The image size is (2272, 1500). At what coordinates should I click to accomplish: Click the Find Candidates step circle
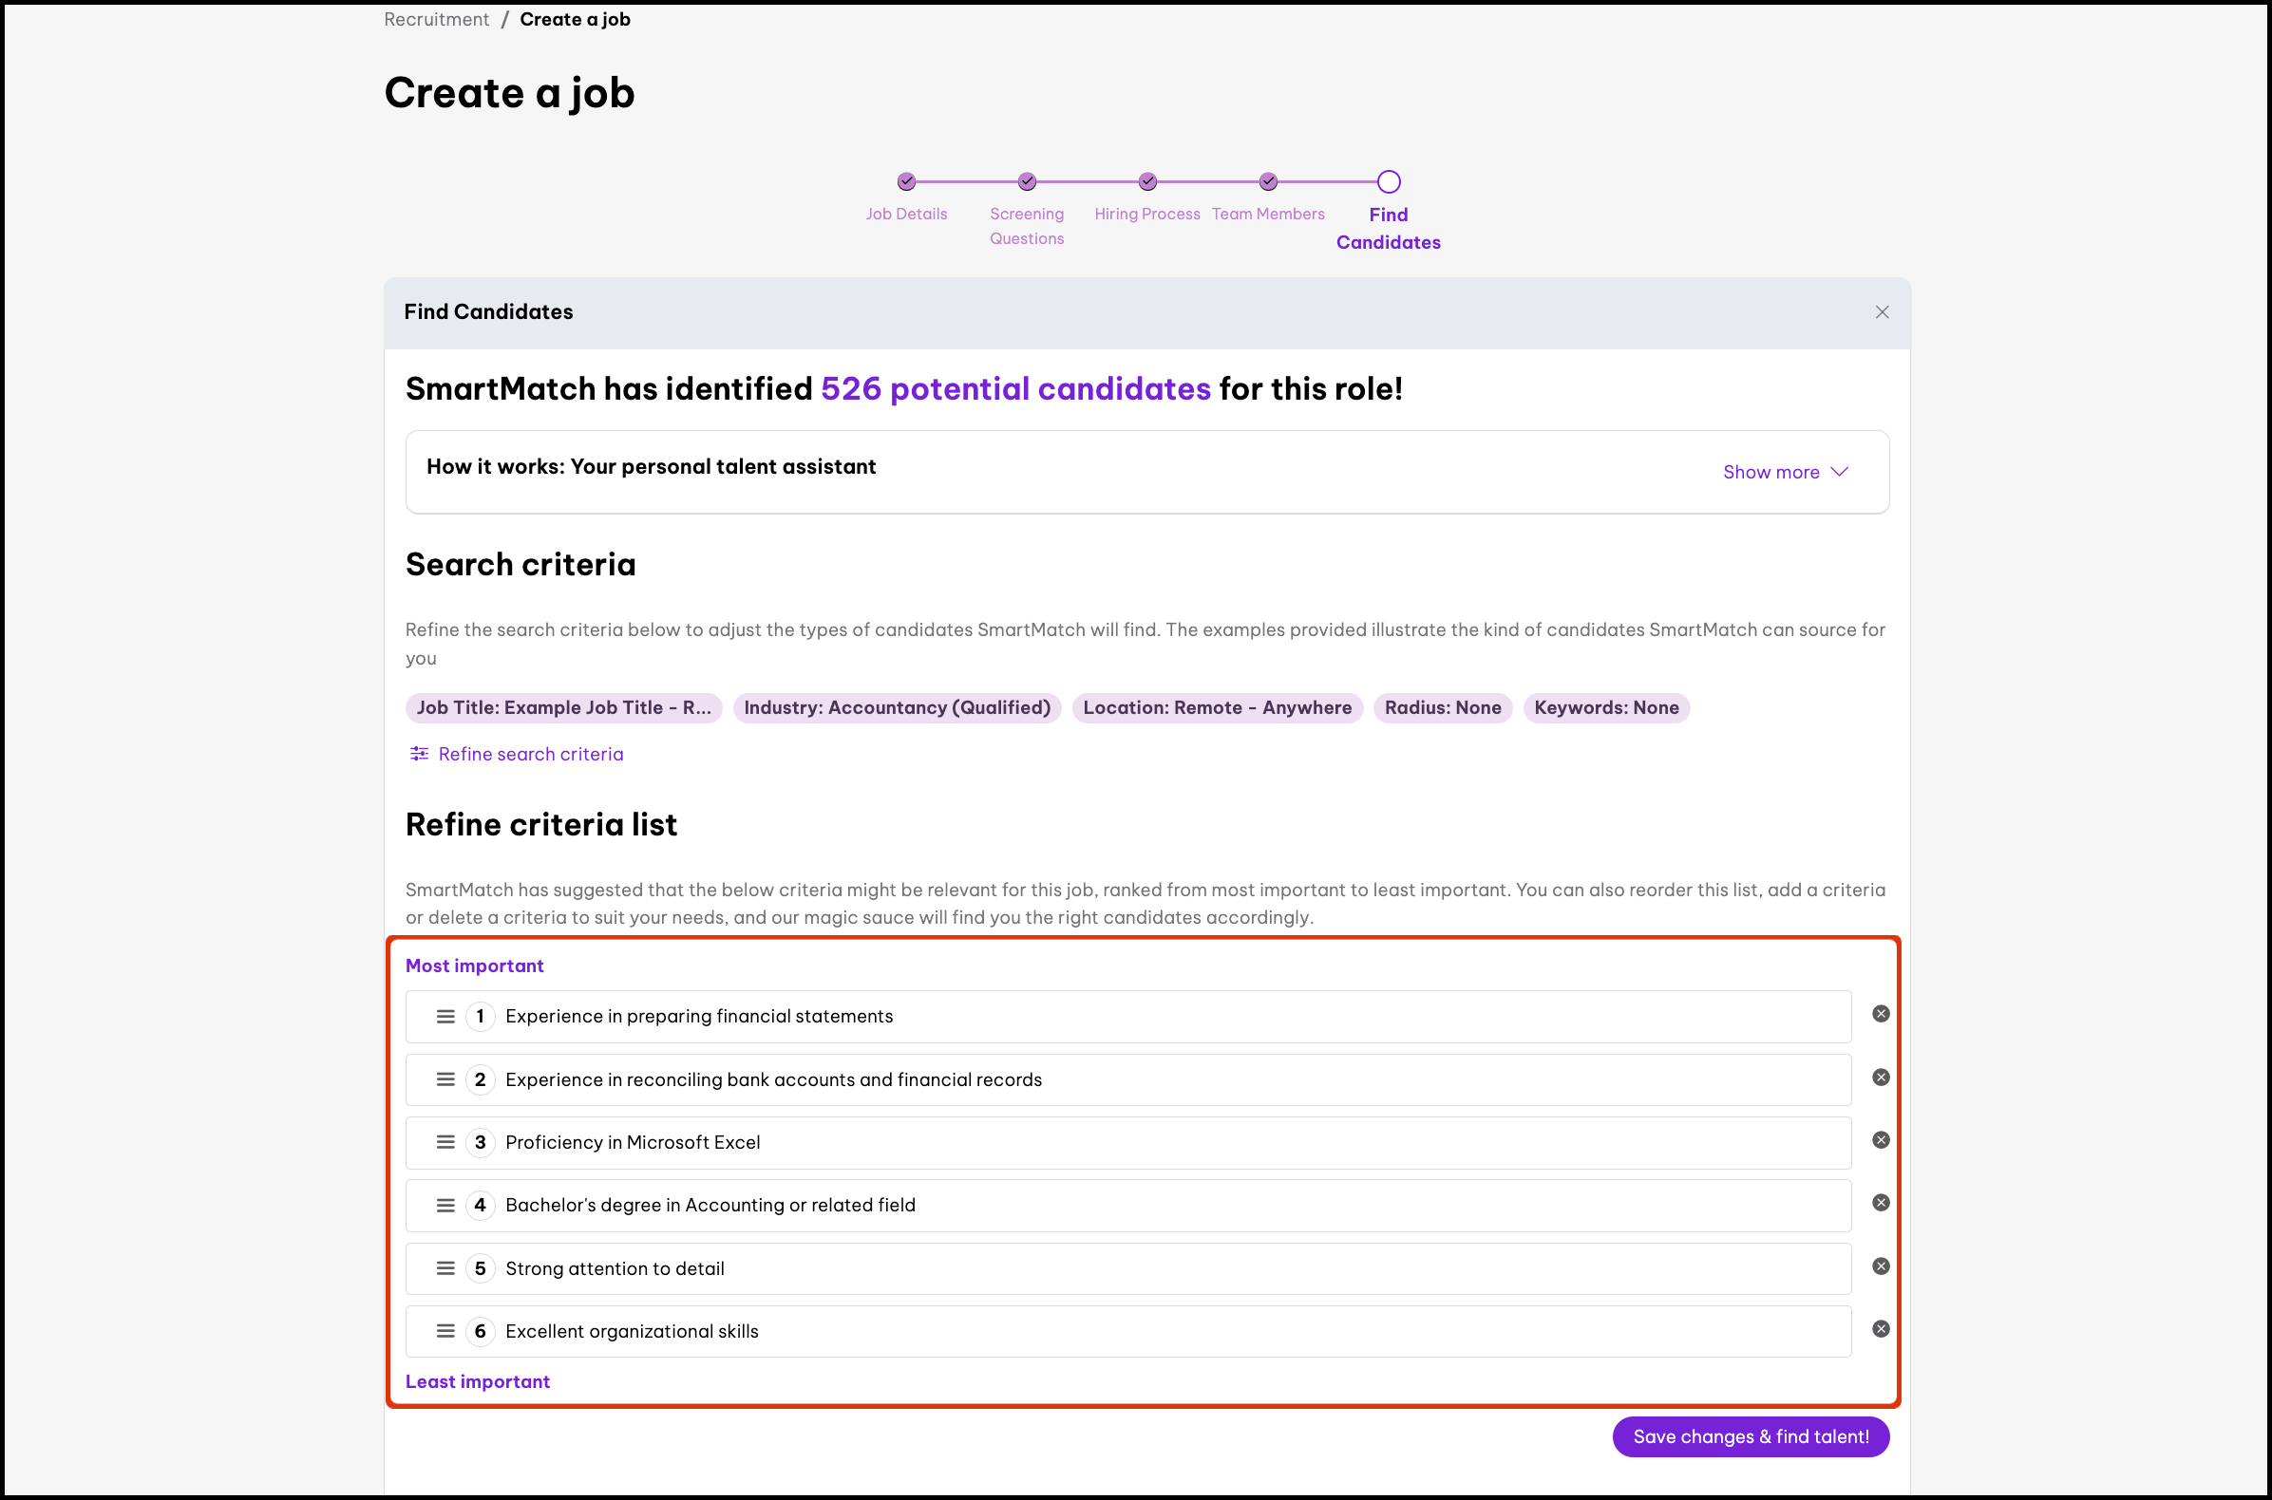(x=1388, y=181)
